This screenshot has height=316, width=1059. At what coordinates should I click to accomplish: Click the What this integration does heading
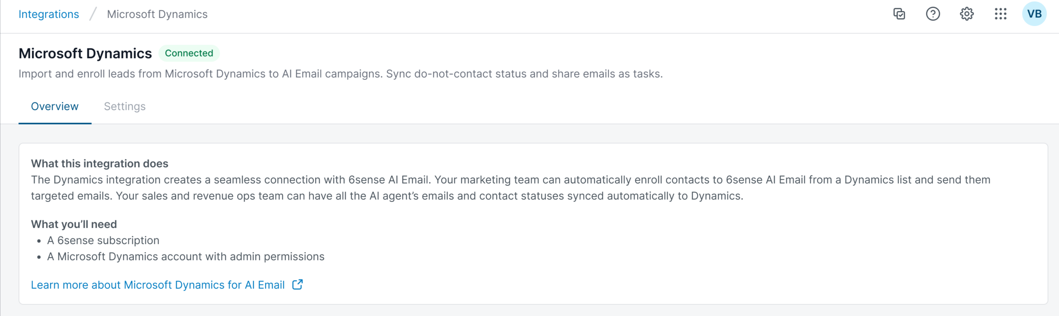click(100, 164)
